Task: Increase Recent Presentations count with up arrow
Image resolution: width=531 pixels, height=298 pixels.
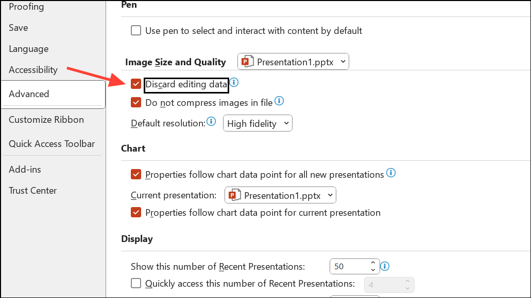Action: pos(373,264)
